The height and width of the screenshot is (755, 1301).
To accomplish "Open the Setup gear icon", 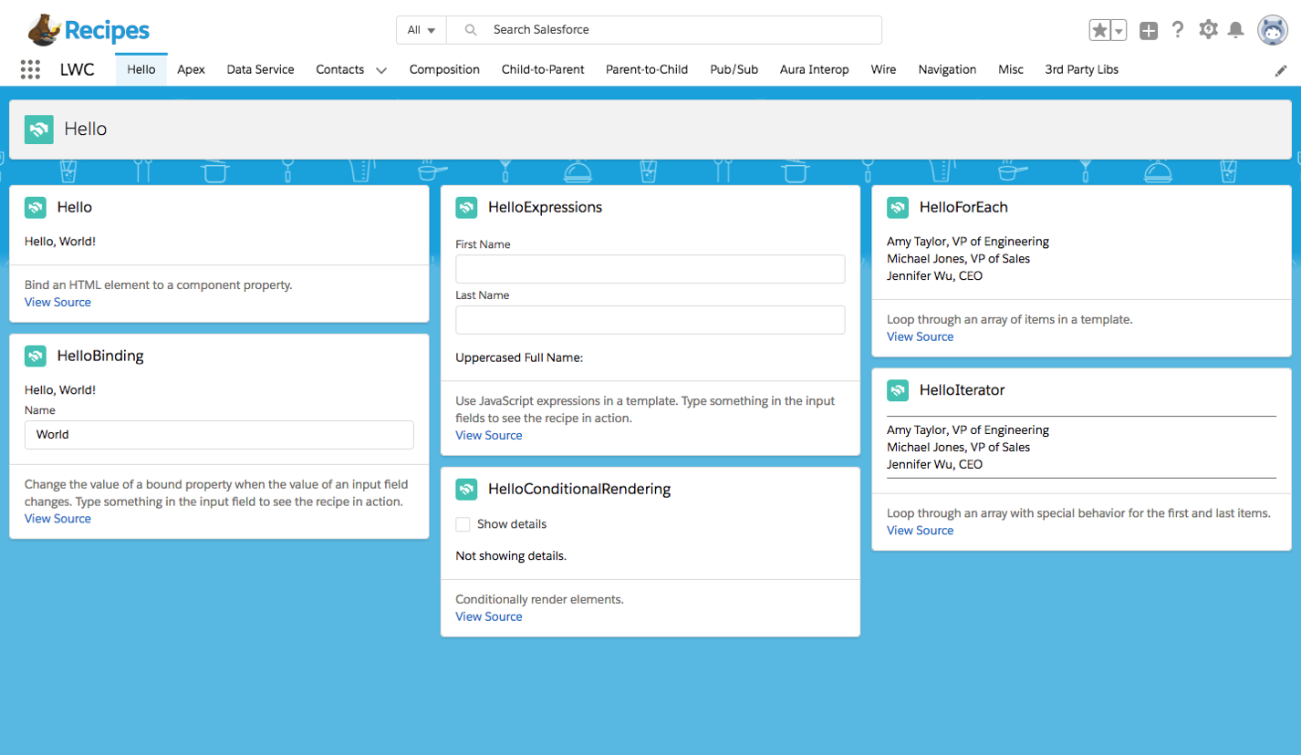I will 1208,30.
